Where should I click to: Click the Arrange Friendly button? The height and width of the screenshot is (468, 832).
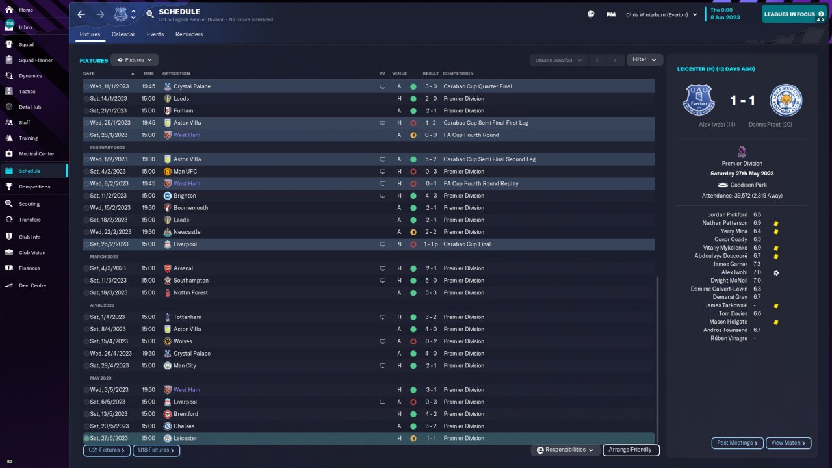[631, 450]
